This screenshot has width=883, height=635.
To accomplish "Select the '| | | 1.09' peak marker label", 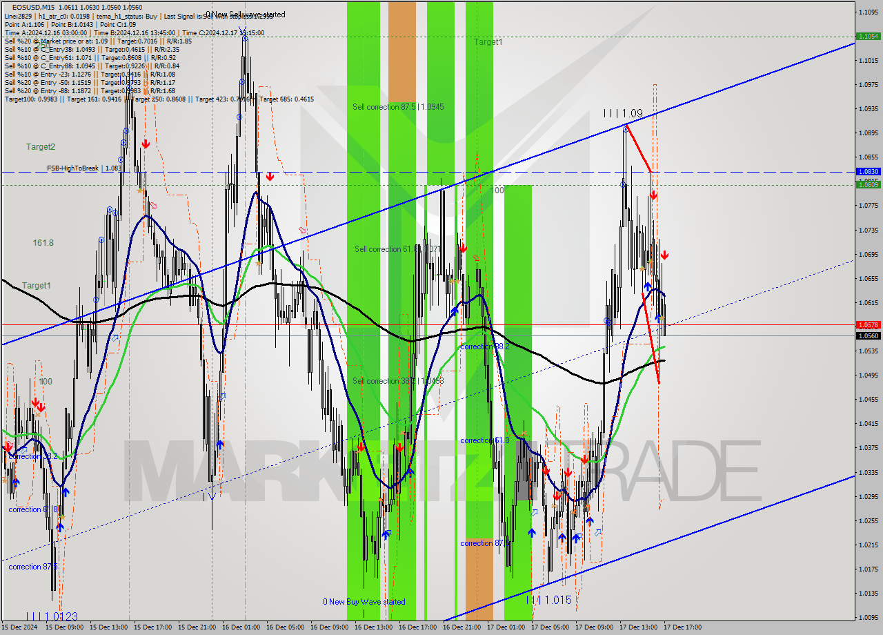I will (623, 113).
